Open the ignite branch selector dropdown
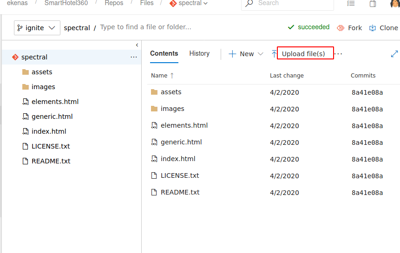The height and width of the screenshot is (253, 400). (37, 28)
